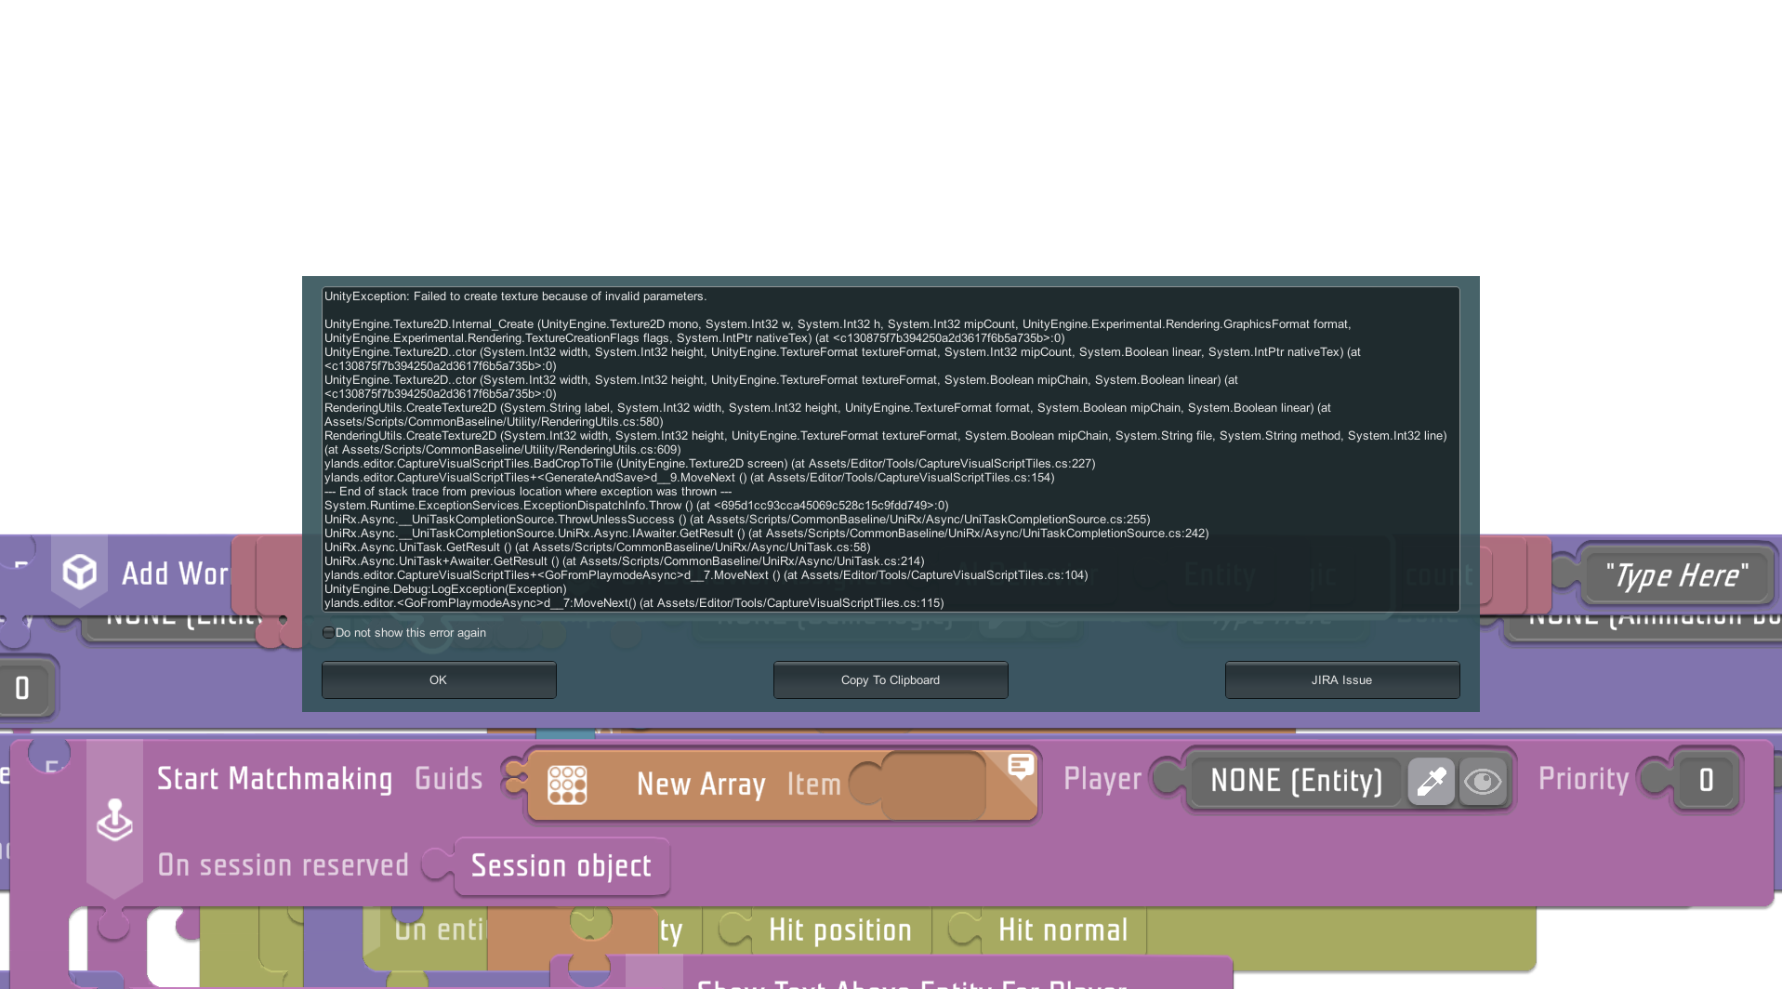Click the Hit position output tile
1782x989 pixels.
tap(839, 930)
